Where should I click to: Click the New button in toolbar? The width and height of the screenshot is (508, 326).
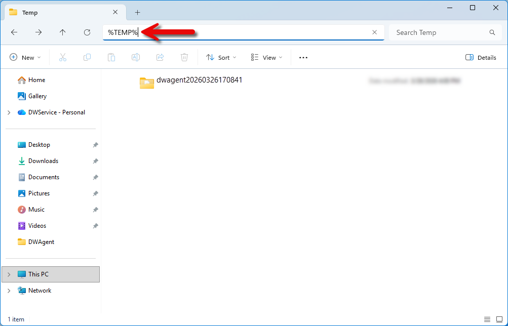tap(25, 58)
